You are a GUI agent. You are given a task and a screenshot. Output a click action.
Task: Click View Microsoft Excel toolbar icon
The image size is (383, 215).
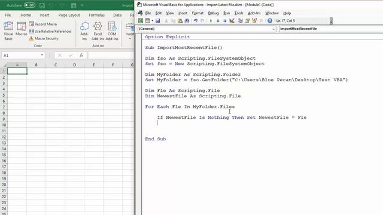click(141, 21)
